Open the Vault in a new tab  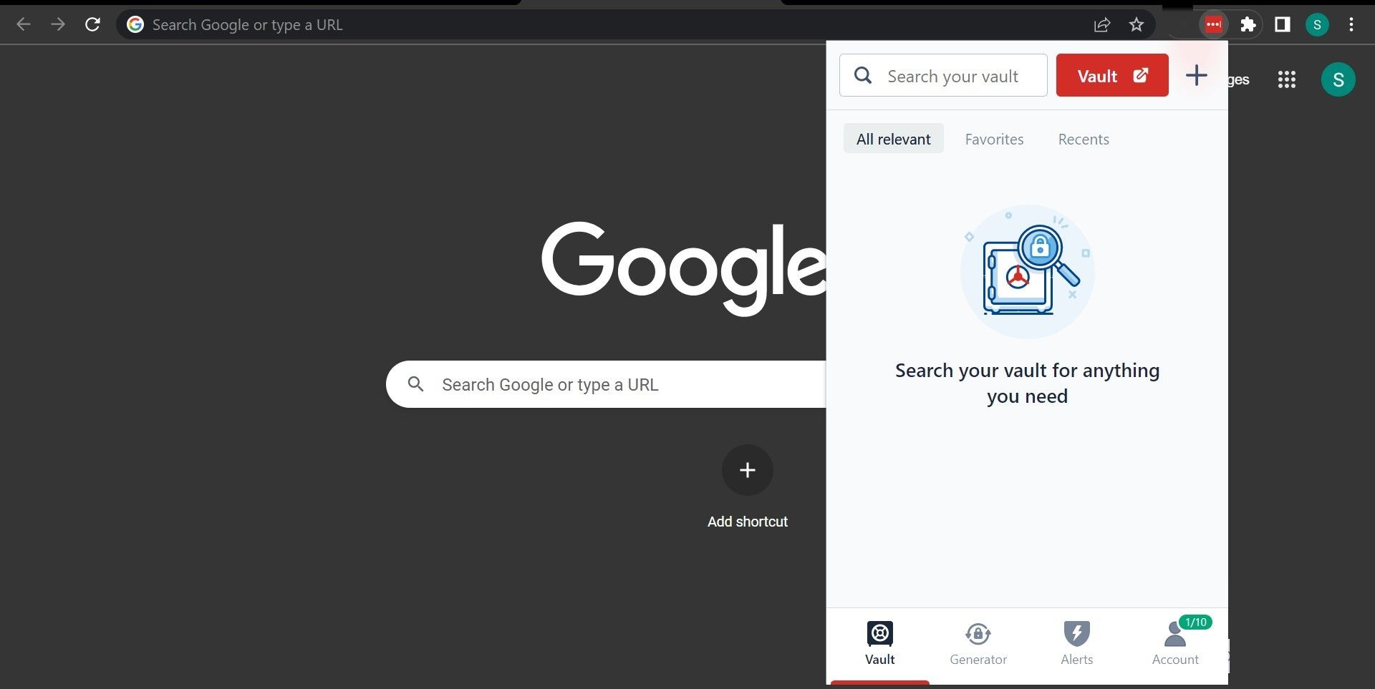(1111, 75)
